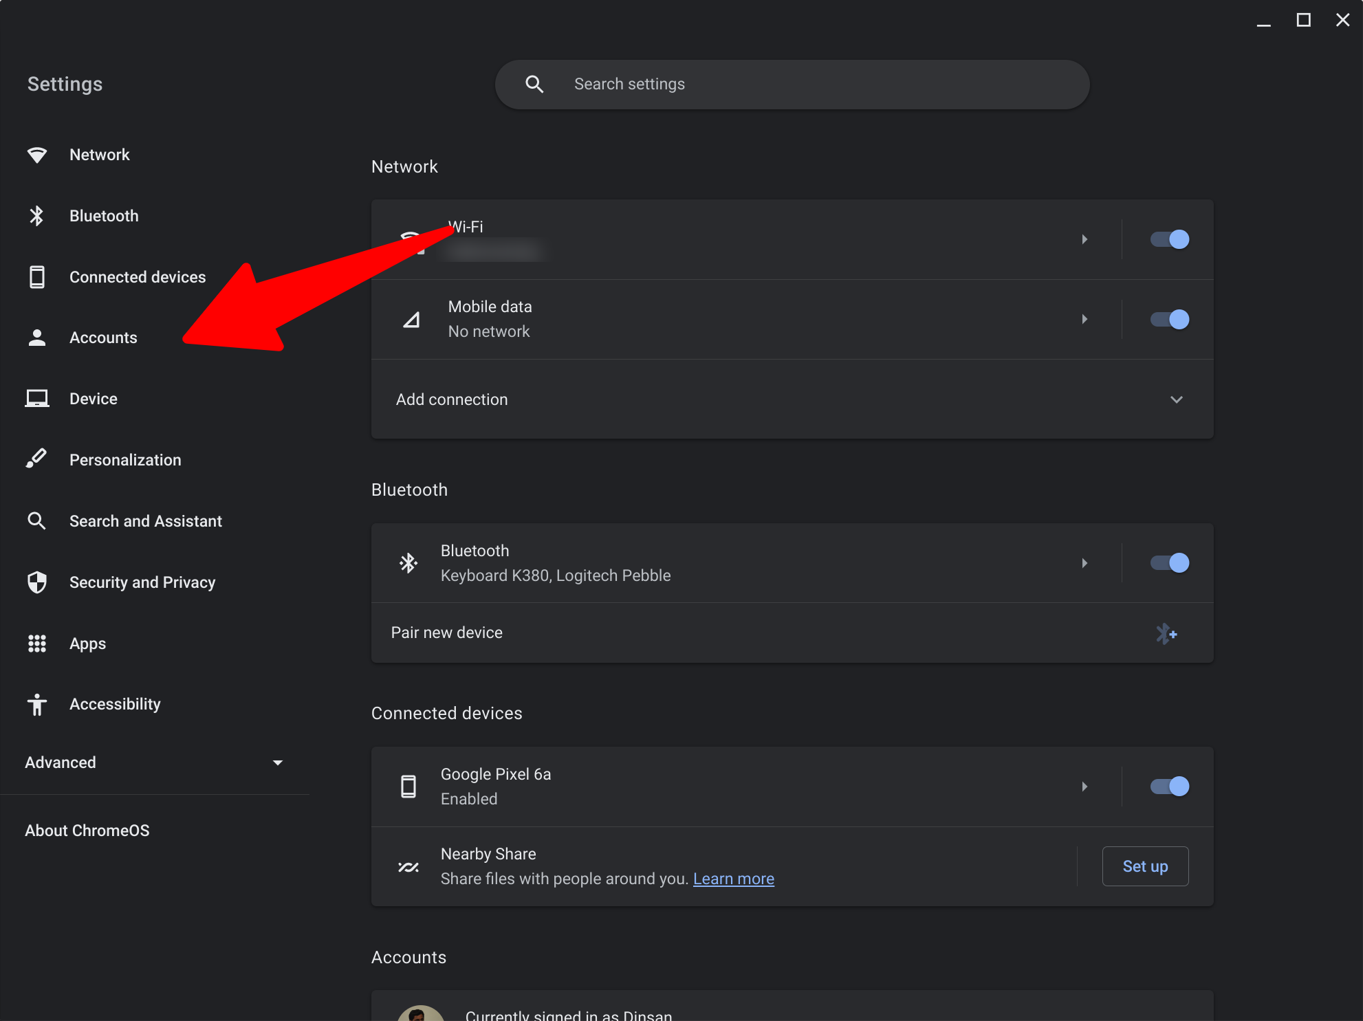Click into the Search settings field
This screenshot has height=1021, width=1363.
click(791, 84)
